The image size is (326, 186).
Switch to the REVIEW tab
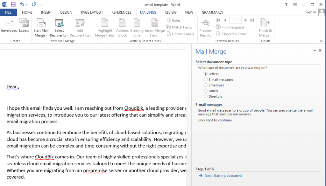[170, 12]
